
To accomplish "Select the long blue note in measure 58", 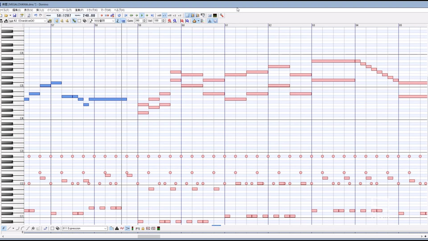I will pyautogui.click(x=108, y=99).
